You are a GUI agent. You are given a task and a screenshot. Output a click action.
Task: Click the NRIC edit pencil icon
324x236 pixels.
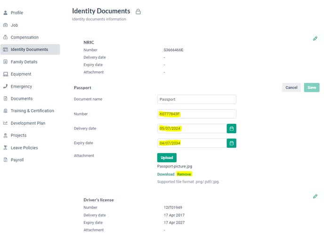[x=315, y=38]
